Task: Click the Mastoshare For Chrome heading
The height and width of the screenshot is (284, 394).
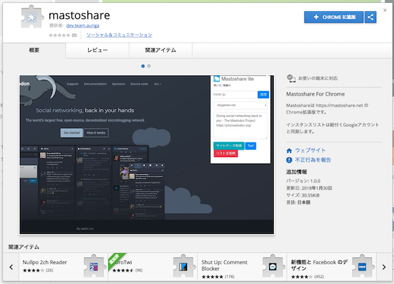Action: tap(315, 94)
